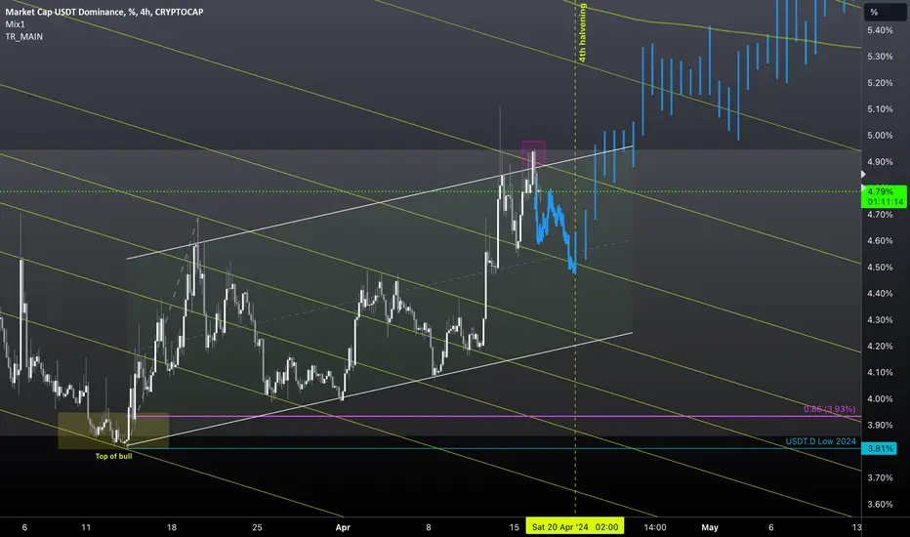Click the yellow Top of bull highlight box
This screenshot has height=537, width=910.
[113, 431]
